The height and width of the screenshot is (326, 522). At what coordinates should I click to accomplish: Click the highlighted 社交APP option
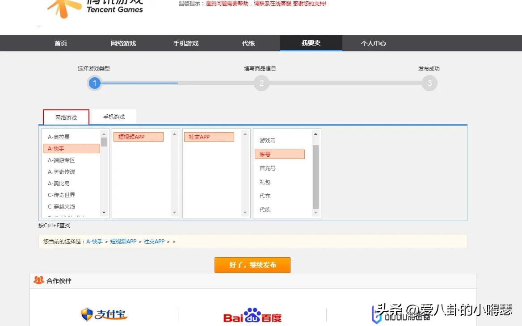(x=208, y=137)
